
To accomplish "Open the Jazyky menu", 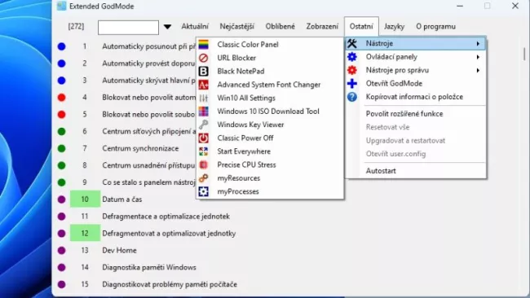I will [394, 26].
